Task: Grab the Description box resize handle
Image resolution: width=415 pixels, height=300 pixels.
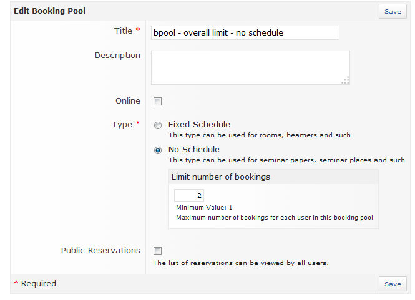Action: tap(346, 80)
